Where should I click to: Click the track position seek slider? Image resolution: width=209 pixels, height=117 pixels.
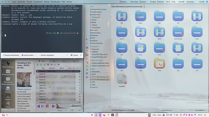click(x=75, y=110)
